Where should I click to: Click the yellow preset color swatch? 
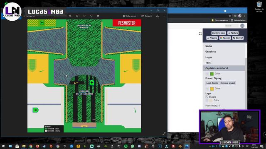[x=212, y=89]
